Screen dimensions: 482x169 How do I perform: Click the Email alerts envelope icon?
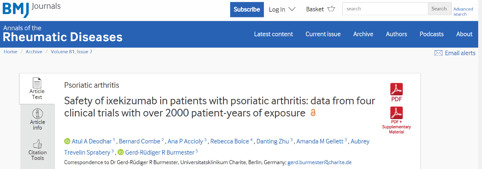tap(438, 53)
